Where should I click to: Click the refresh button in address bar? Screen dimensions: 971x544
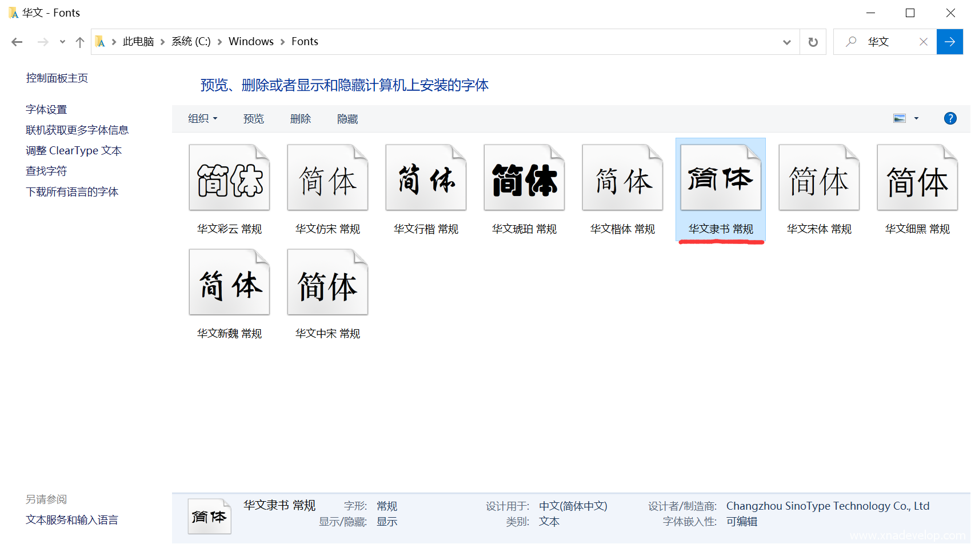pyautogui.click(x=813, y=42)
